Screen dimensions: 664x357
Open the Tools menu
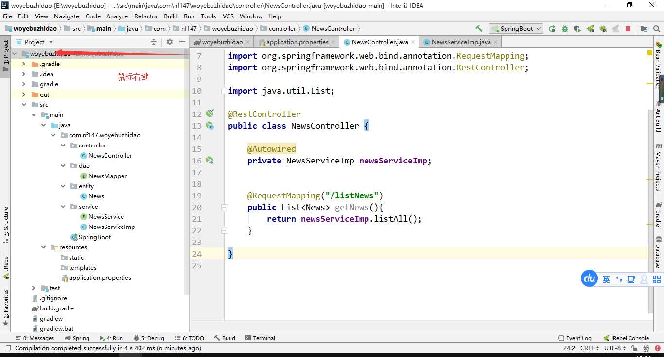coord(208,16)
